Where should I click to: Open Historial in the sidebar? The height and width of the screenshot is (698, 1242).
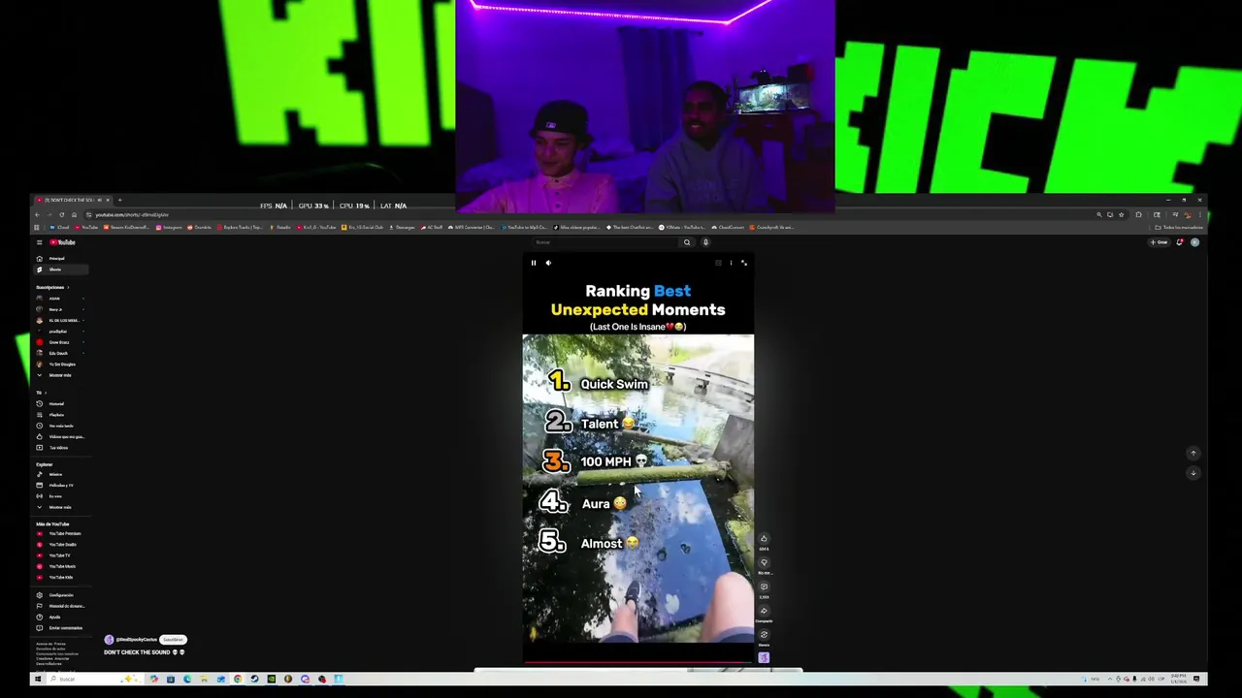60,403
